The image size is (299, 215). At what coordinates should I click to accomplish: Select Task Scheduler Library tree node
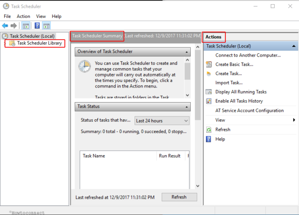coord(40,43)
